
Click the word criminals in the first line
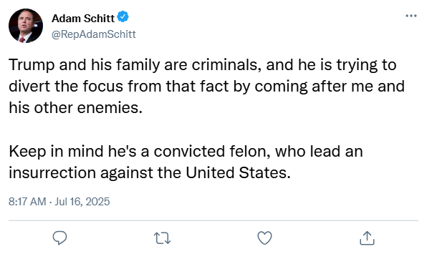tap(226, 65)
